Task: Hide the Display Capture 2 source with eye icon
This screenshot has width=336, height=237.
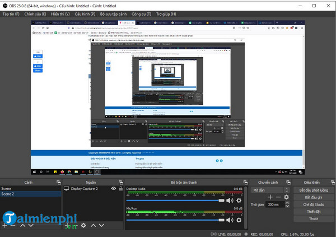Action: coord(114,188)
